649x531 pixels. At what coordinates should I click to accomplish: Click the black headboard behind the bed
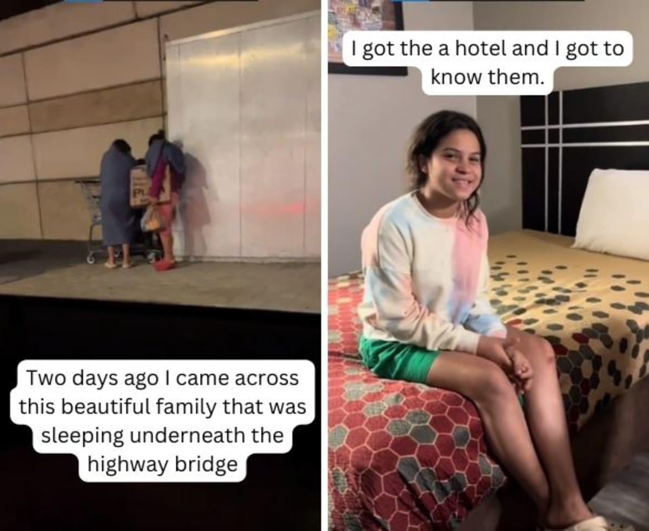[584, 157]
